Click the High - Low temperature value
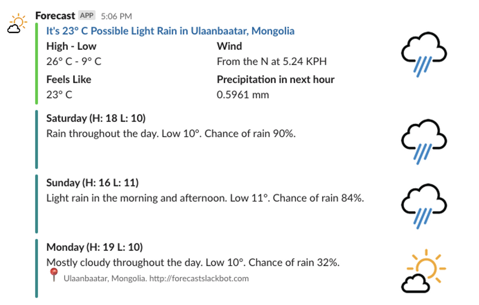The image size is (479, 305). tap(74, 62)
